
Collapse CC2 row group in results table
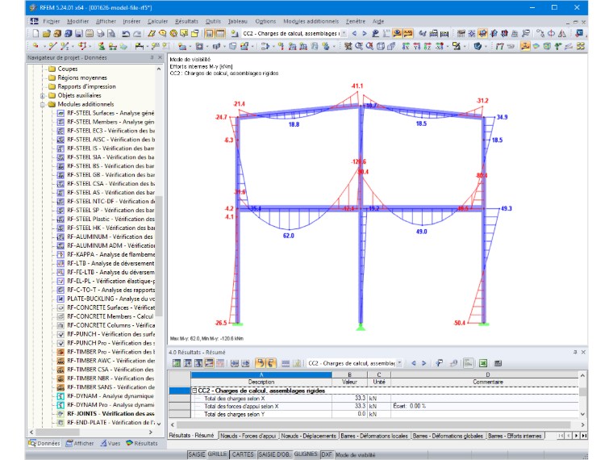[x=194, y=391]
